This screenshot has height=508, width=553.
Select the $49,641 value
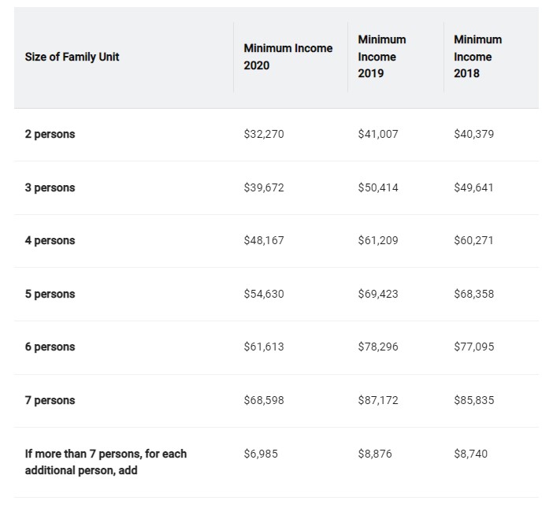pos(473,187)
